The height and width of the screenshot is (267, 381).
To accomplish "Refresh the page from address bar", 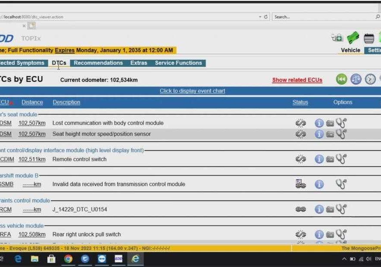I will [266, 17].
